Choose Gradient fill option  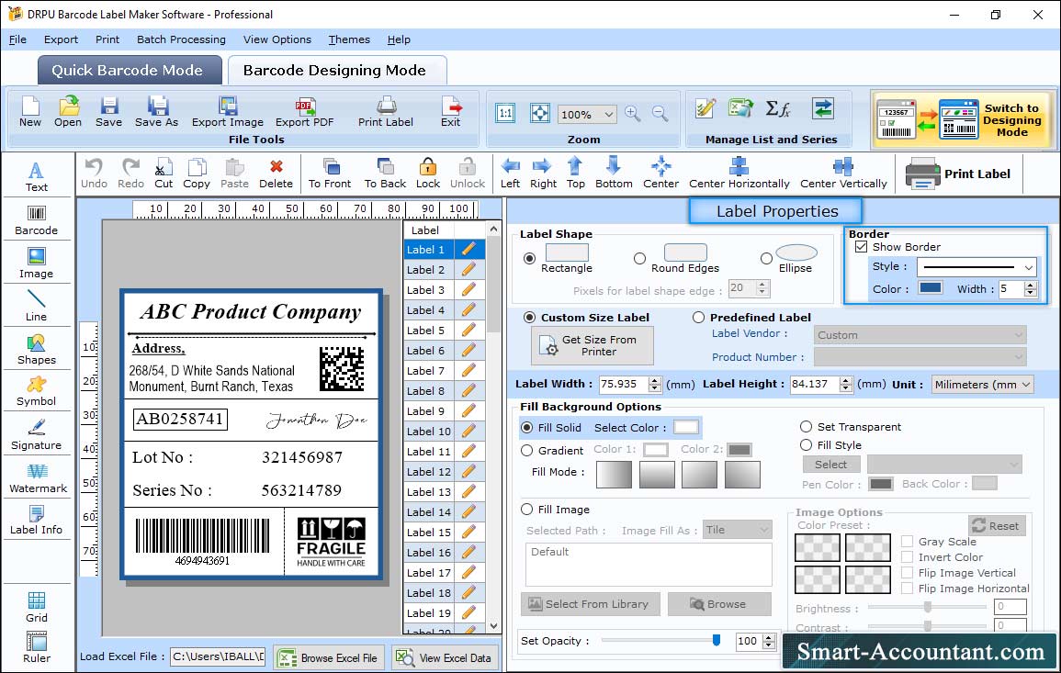(x=526, y=451)
